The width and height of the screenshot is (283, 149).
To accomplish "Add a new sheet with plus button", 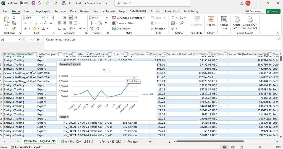I will coord(150,142).
